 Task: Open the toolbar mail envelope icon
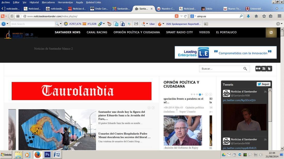point(136,24)
